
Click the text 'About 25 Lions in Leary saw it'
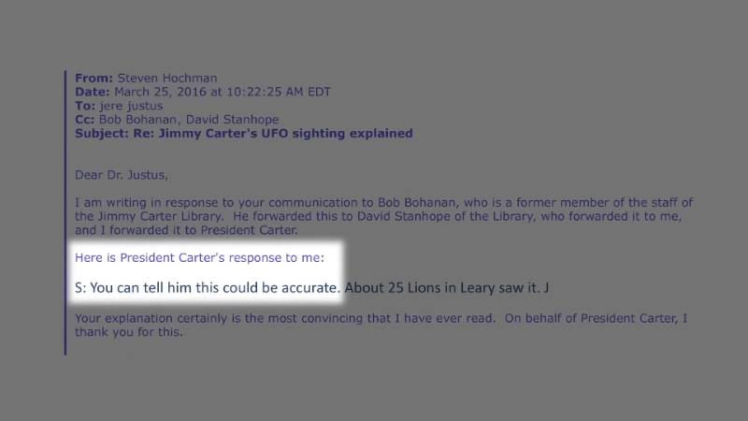click(x=443, y=288)
